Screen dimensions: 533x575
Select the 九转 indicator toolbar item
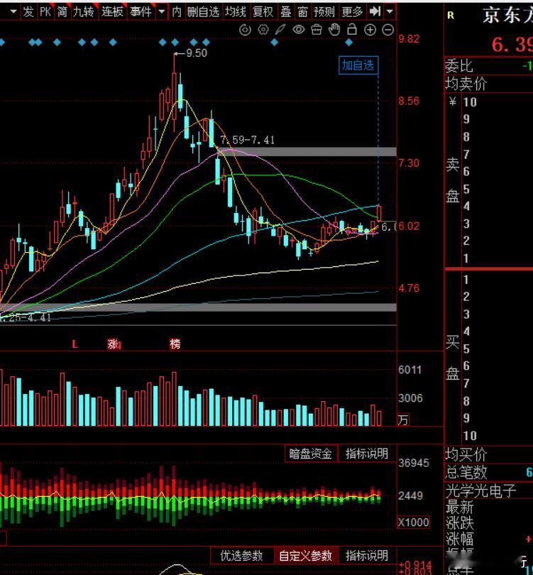(x=83, y=12)
